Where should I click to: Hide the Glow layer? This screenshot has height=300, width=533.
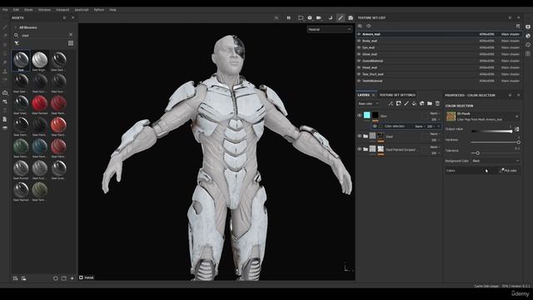coord(359,116)
